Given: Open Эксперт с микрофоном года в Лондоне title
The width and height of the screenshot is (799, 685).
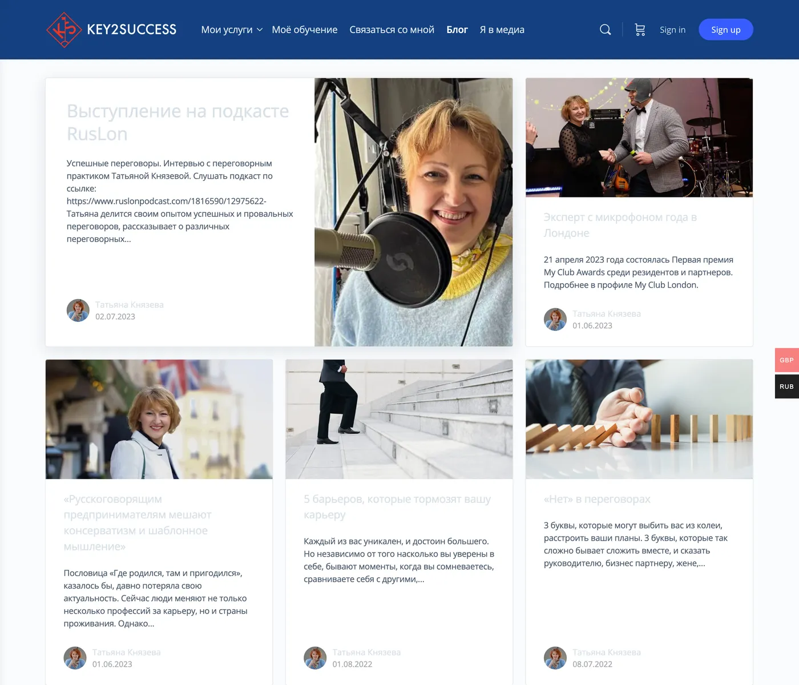Looking at the screenshot, I should [x=620, y=225].
